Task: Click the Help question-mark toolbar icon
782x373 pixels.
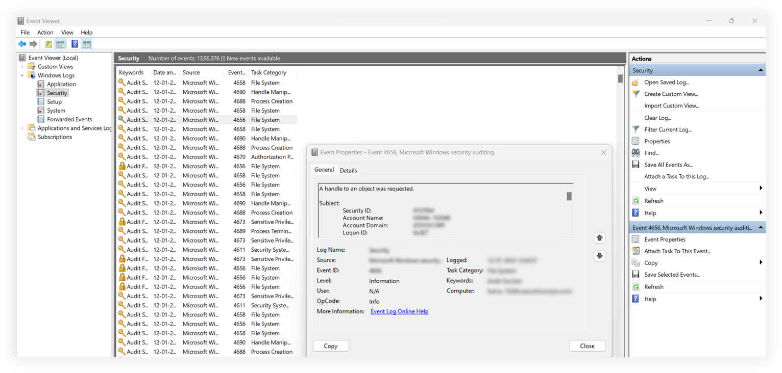Action: pos(75,44)
